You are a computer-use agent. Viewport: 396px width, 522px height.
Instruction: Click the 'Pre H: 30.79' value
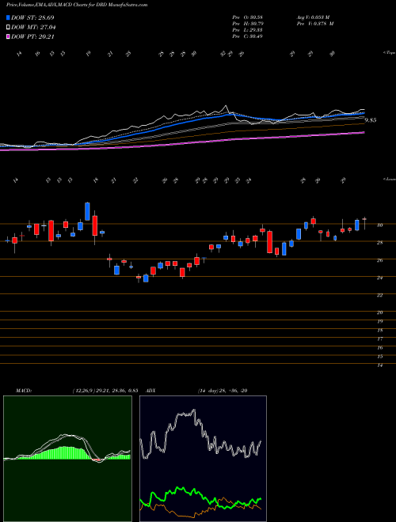pyautogui.click(x=247, y=24)
